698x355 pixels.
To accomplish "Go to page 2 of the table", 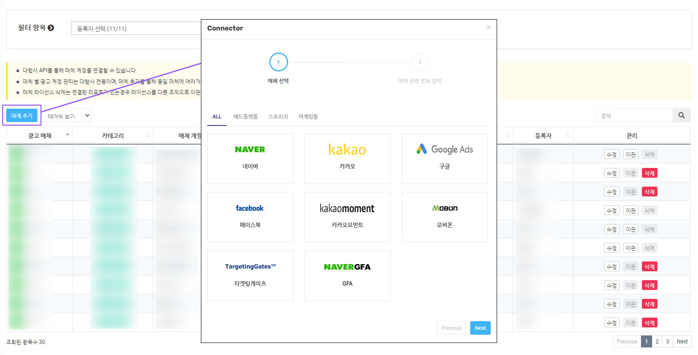I will coord(657,342).
